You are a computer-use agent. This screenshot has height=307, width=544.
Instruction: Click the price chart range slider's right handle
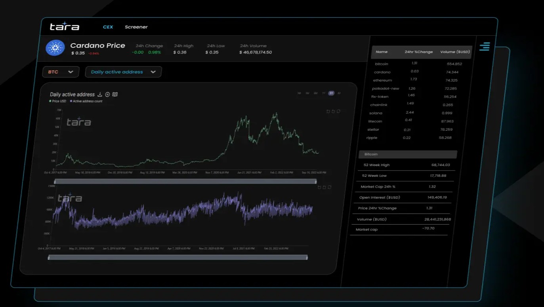(x=316, y=181)
